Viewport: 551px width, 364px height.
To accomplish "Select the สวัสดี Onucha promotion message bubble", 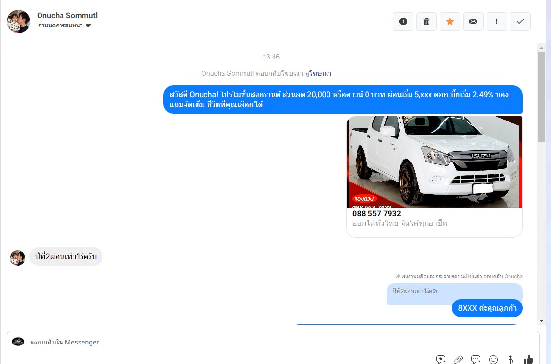I will click(343, 100).
